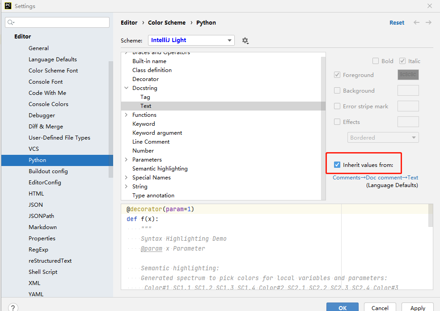
Task: Select Python in the settings sidebar
Action: (x=57, y=160)
